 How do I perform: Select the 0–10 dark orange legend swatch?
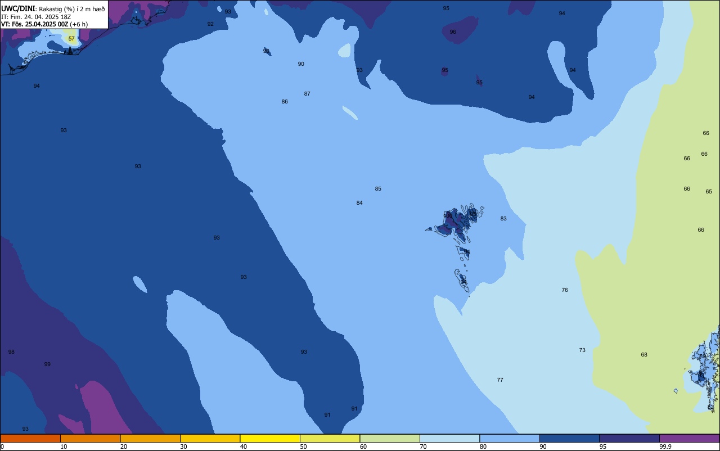(x=30, y=438)
